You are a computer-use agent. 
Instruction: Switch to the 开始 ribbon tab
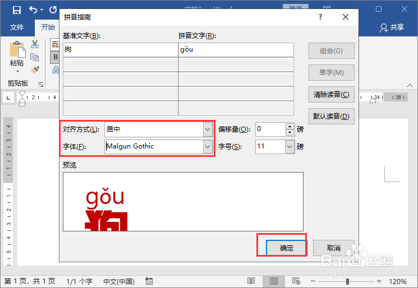point(48,27)
